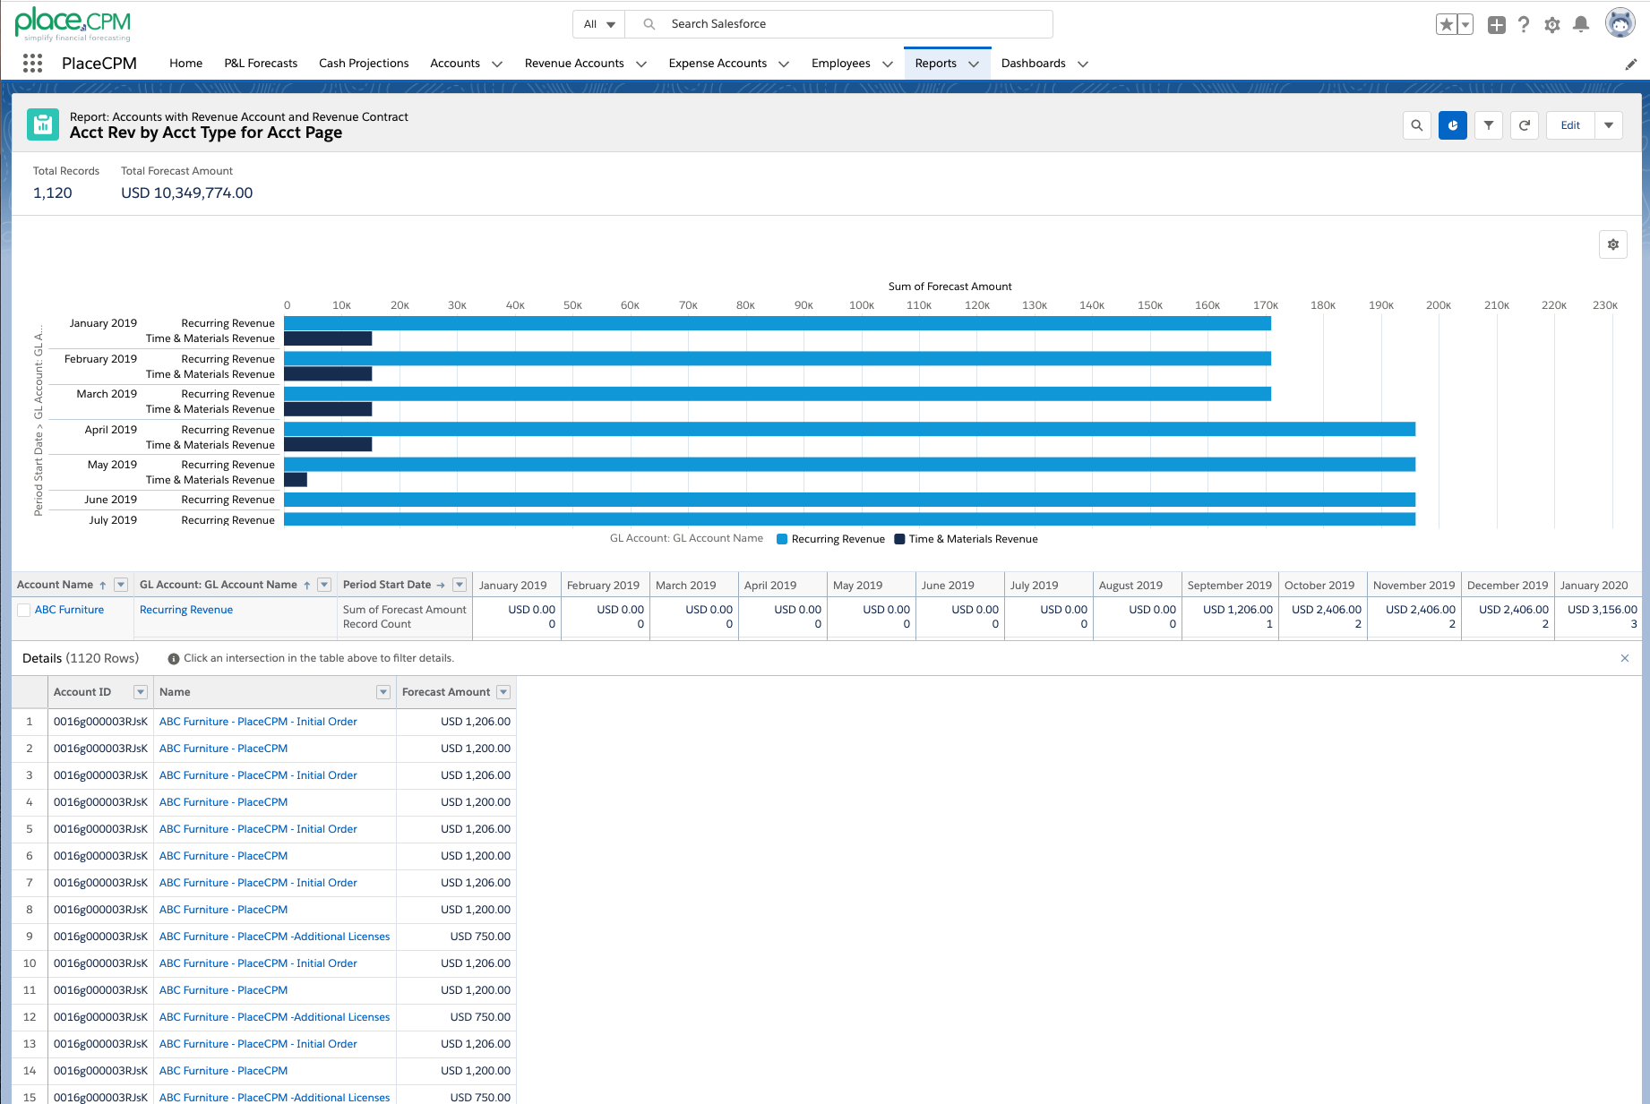Open row 2 ABC Furniture - PlaceCPM link
Screen dimensions: 1650x1104
pyautogui.click(x=223, y=749)
